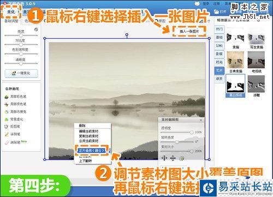The image size is (273, 197).
Task: Click 插入一张图片 menu option
Action: point(189,32)
